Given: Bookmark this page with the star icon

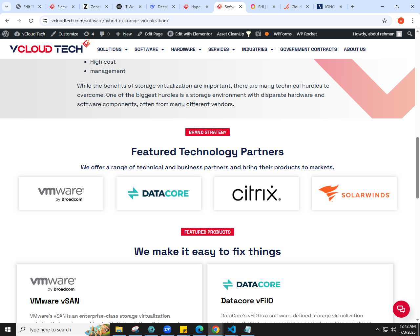Looking at the screenshot, I should click(x=385, y=21).
